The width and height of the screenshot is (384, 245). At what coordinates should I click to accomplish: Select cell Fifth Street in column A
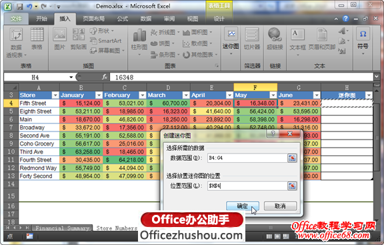pos(39,103)
